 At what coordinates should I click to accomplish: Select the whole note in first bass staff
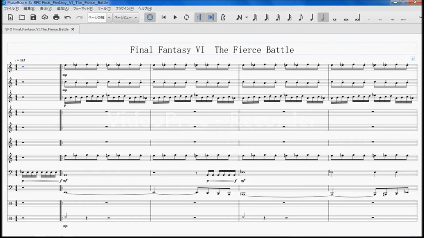(65, 175)
